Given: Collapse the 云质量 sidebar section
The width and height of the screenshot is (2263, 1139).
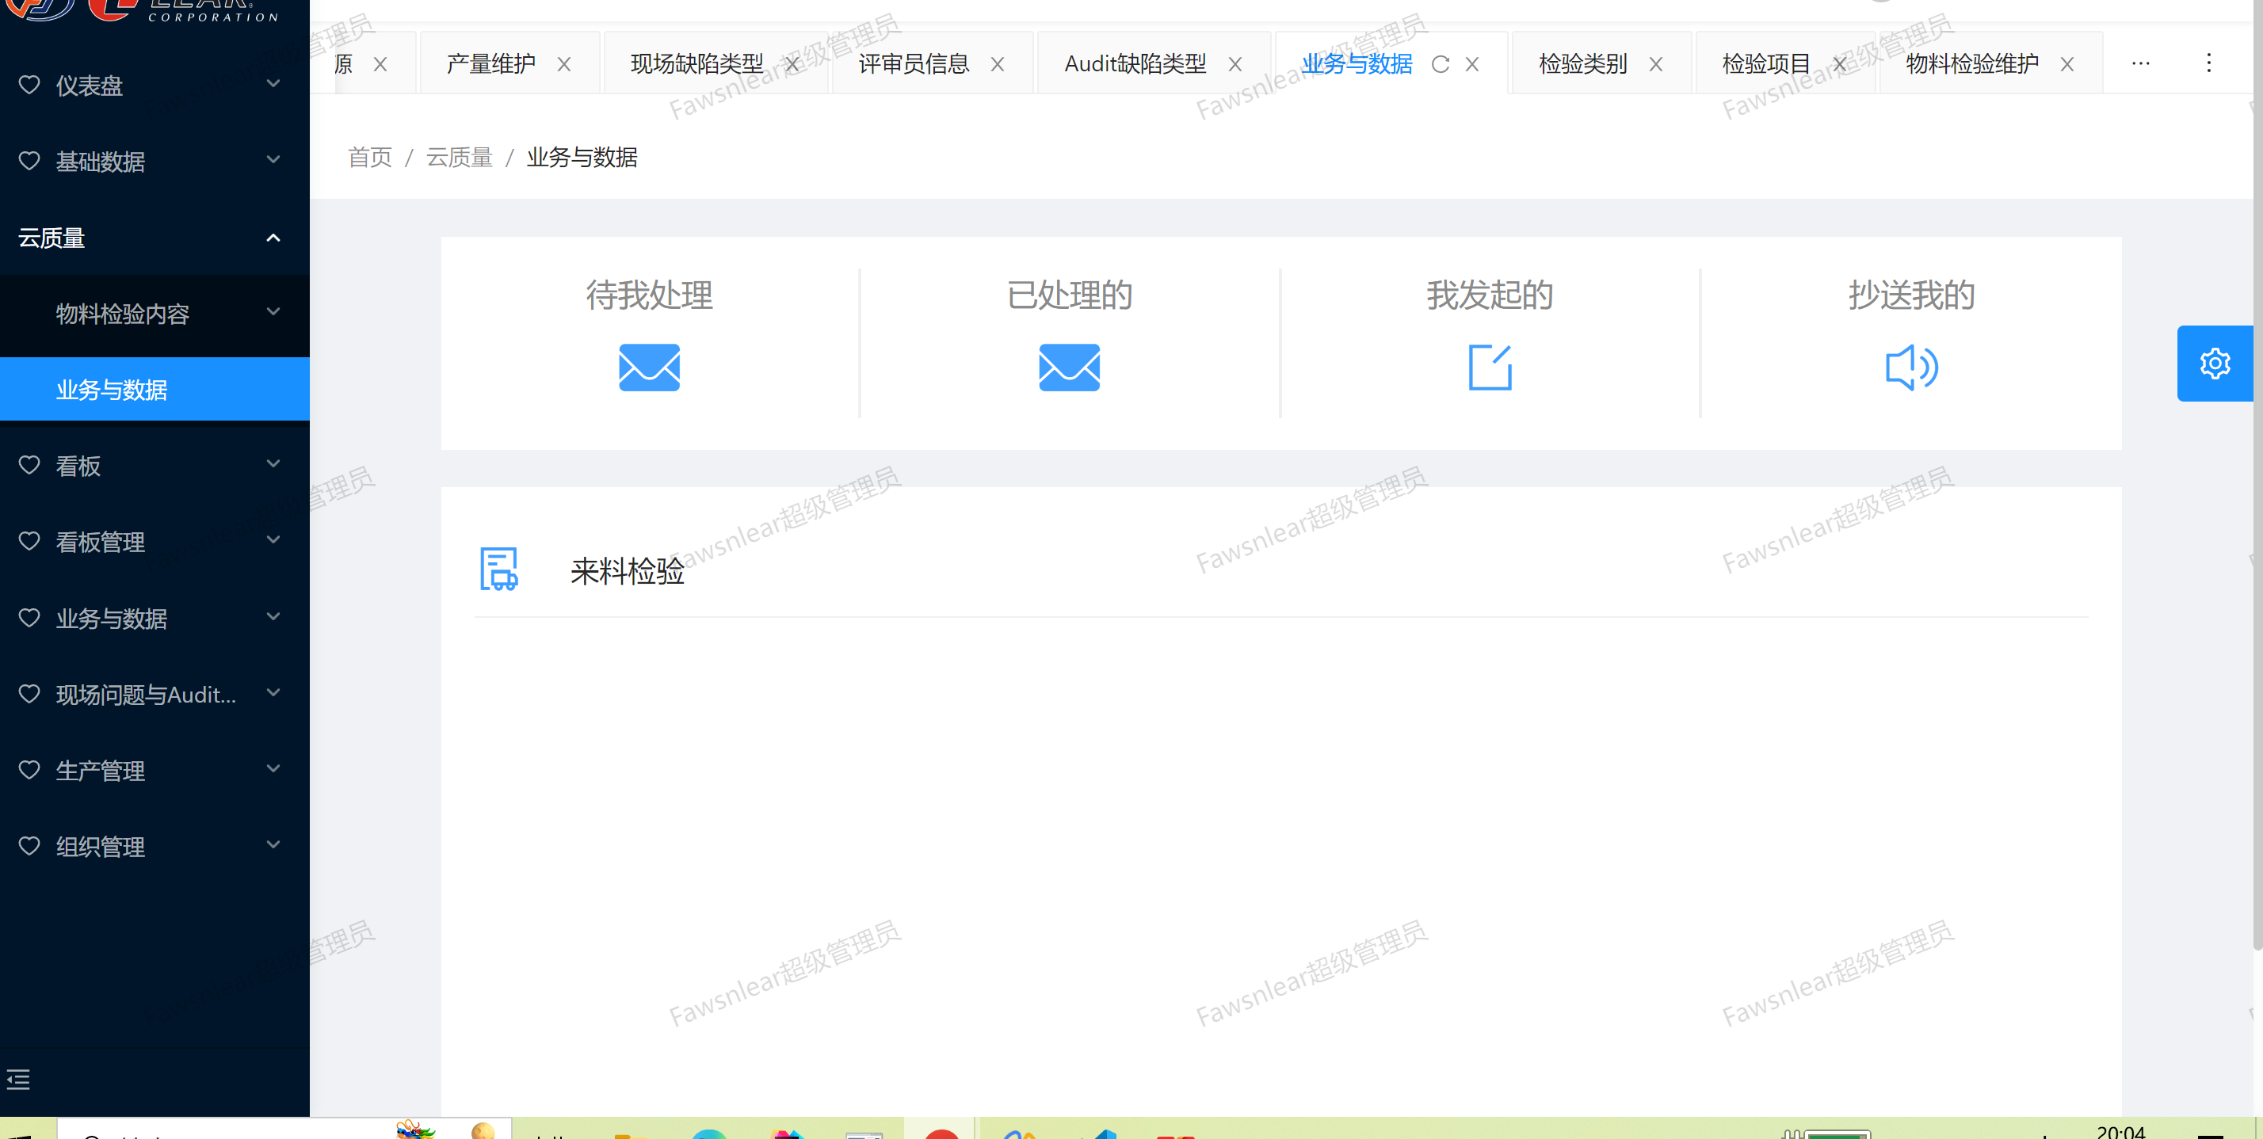Looking at the screenshot, I should pyautogui.click(x=273, y=237).
